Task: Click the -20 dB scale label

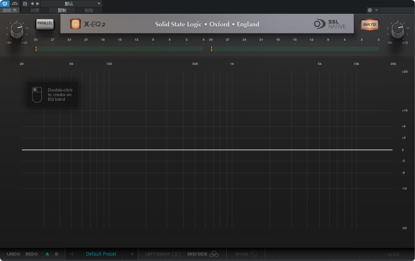Action: click(404, 228)
